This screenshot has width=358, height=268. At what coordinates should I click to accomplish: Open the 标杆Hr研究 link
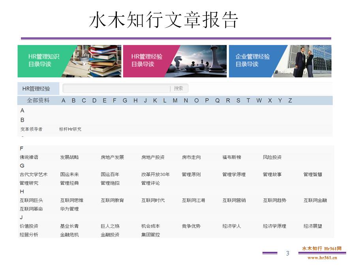point(70,129)
